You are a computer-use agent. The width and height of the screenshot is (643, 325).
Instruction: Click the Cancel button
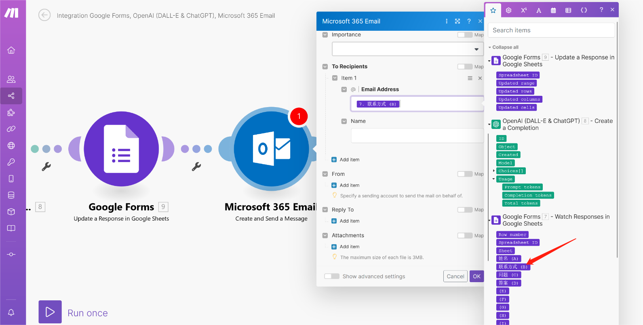coord(455,276)
